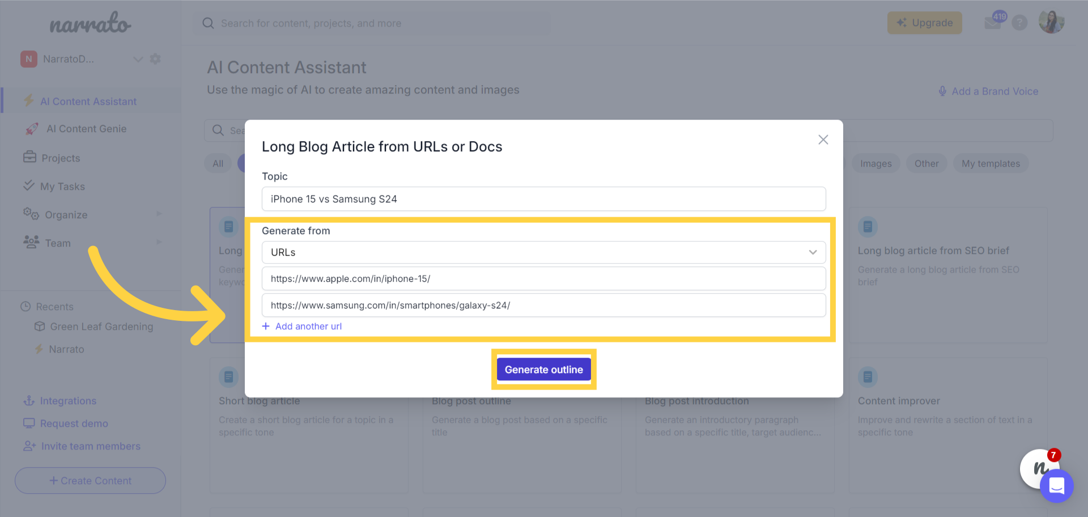Open the user profile avatar
This screenshot has width=1088, height=517.
[x=1051, y=22]
